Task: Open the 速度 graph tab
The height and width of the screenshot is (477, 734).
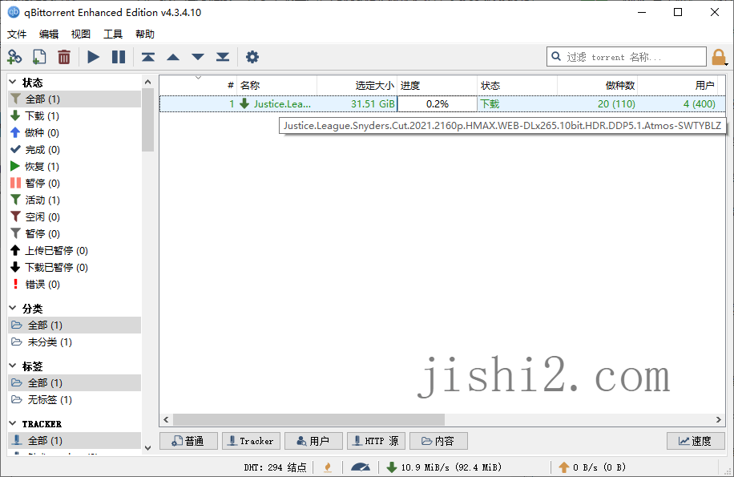Action: [696, 441]
